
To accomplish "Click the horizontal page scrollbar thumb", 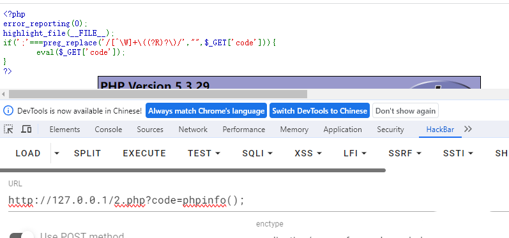I will [x=158, y=94].
